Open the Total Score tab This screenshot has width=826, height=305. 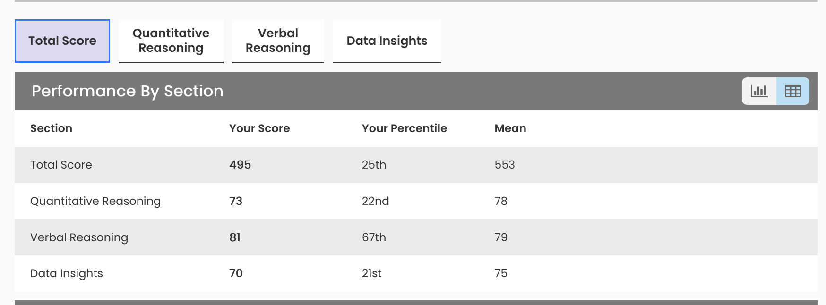(x=62, y=41)
